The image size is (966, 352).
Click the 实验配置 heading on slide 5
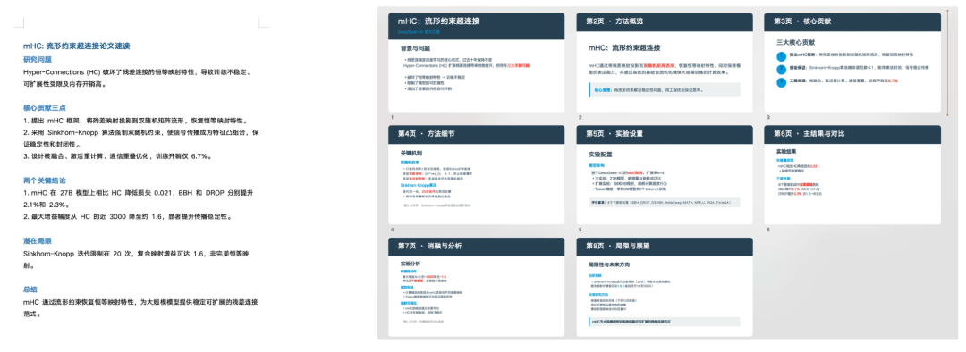point(600,154)
